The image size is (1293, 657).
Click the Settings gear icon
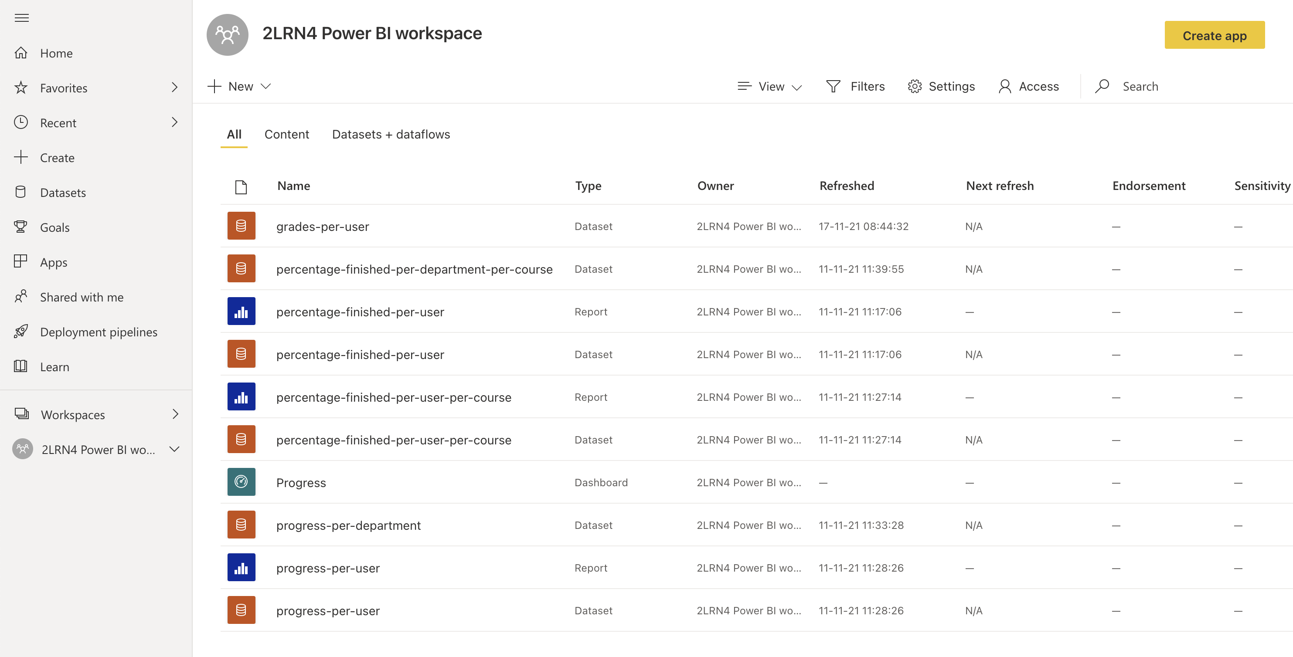(915, 86)
